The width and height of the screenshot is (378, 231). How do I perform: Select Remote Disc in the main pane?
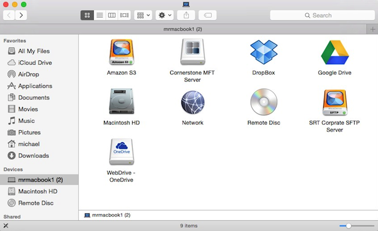point(263,102)
